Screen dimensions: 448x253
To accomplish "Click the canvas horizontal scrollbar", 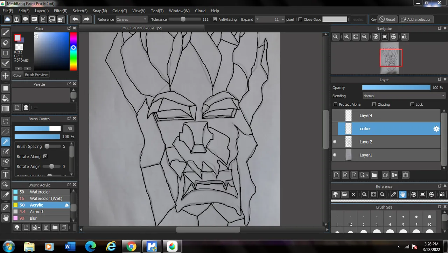I will 208,230.
